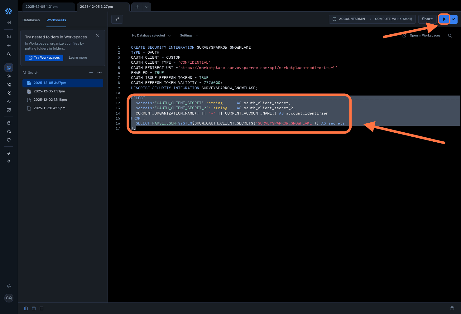
Task: Click the Learn more link
Action: click(x=78, y=58)
